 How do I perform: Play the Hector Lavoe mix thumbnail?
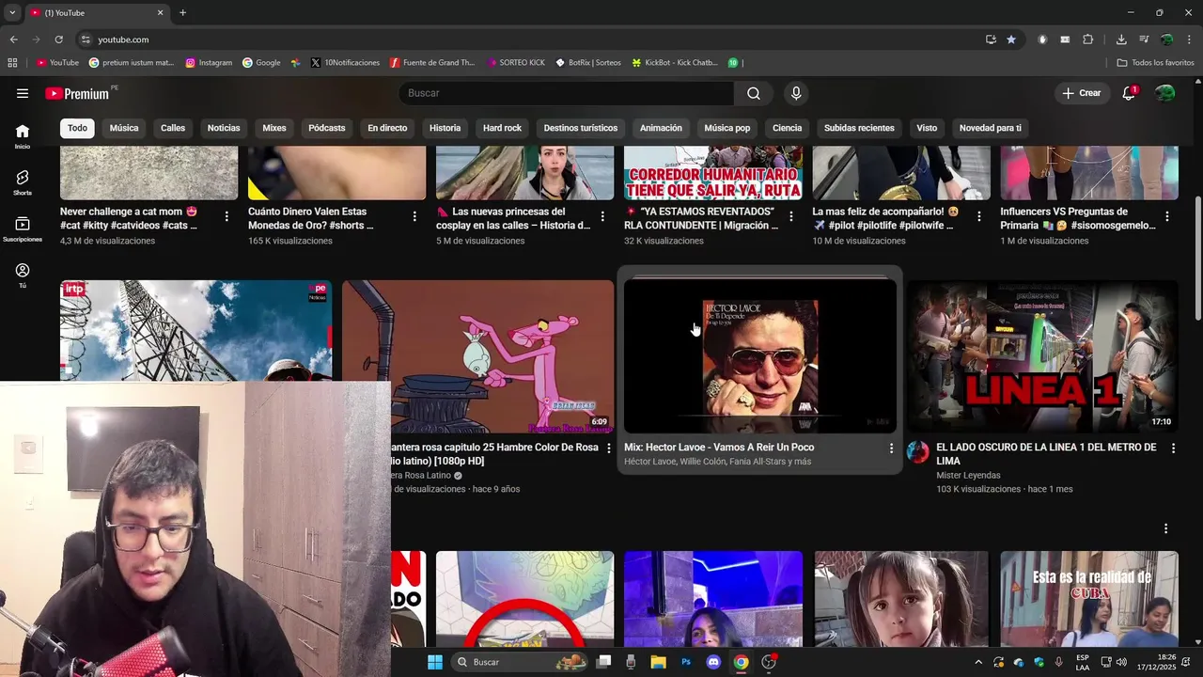pyautogui.click(x=759, y=356)
